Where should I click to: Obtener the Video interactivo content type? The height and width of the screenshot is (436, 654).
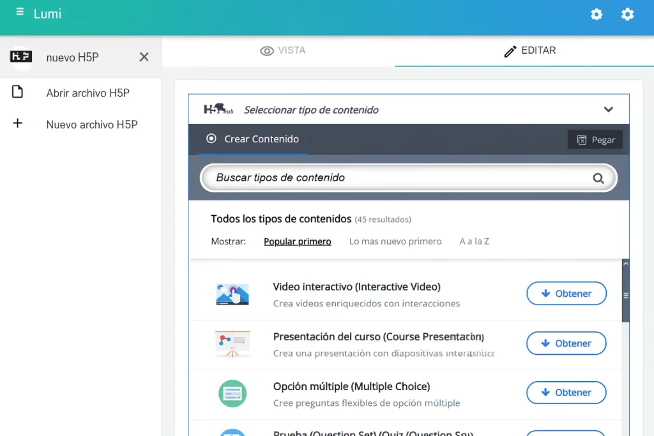(566, 293)
